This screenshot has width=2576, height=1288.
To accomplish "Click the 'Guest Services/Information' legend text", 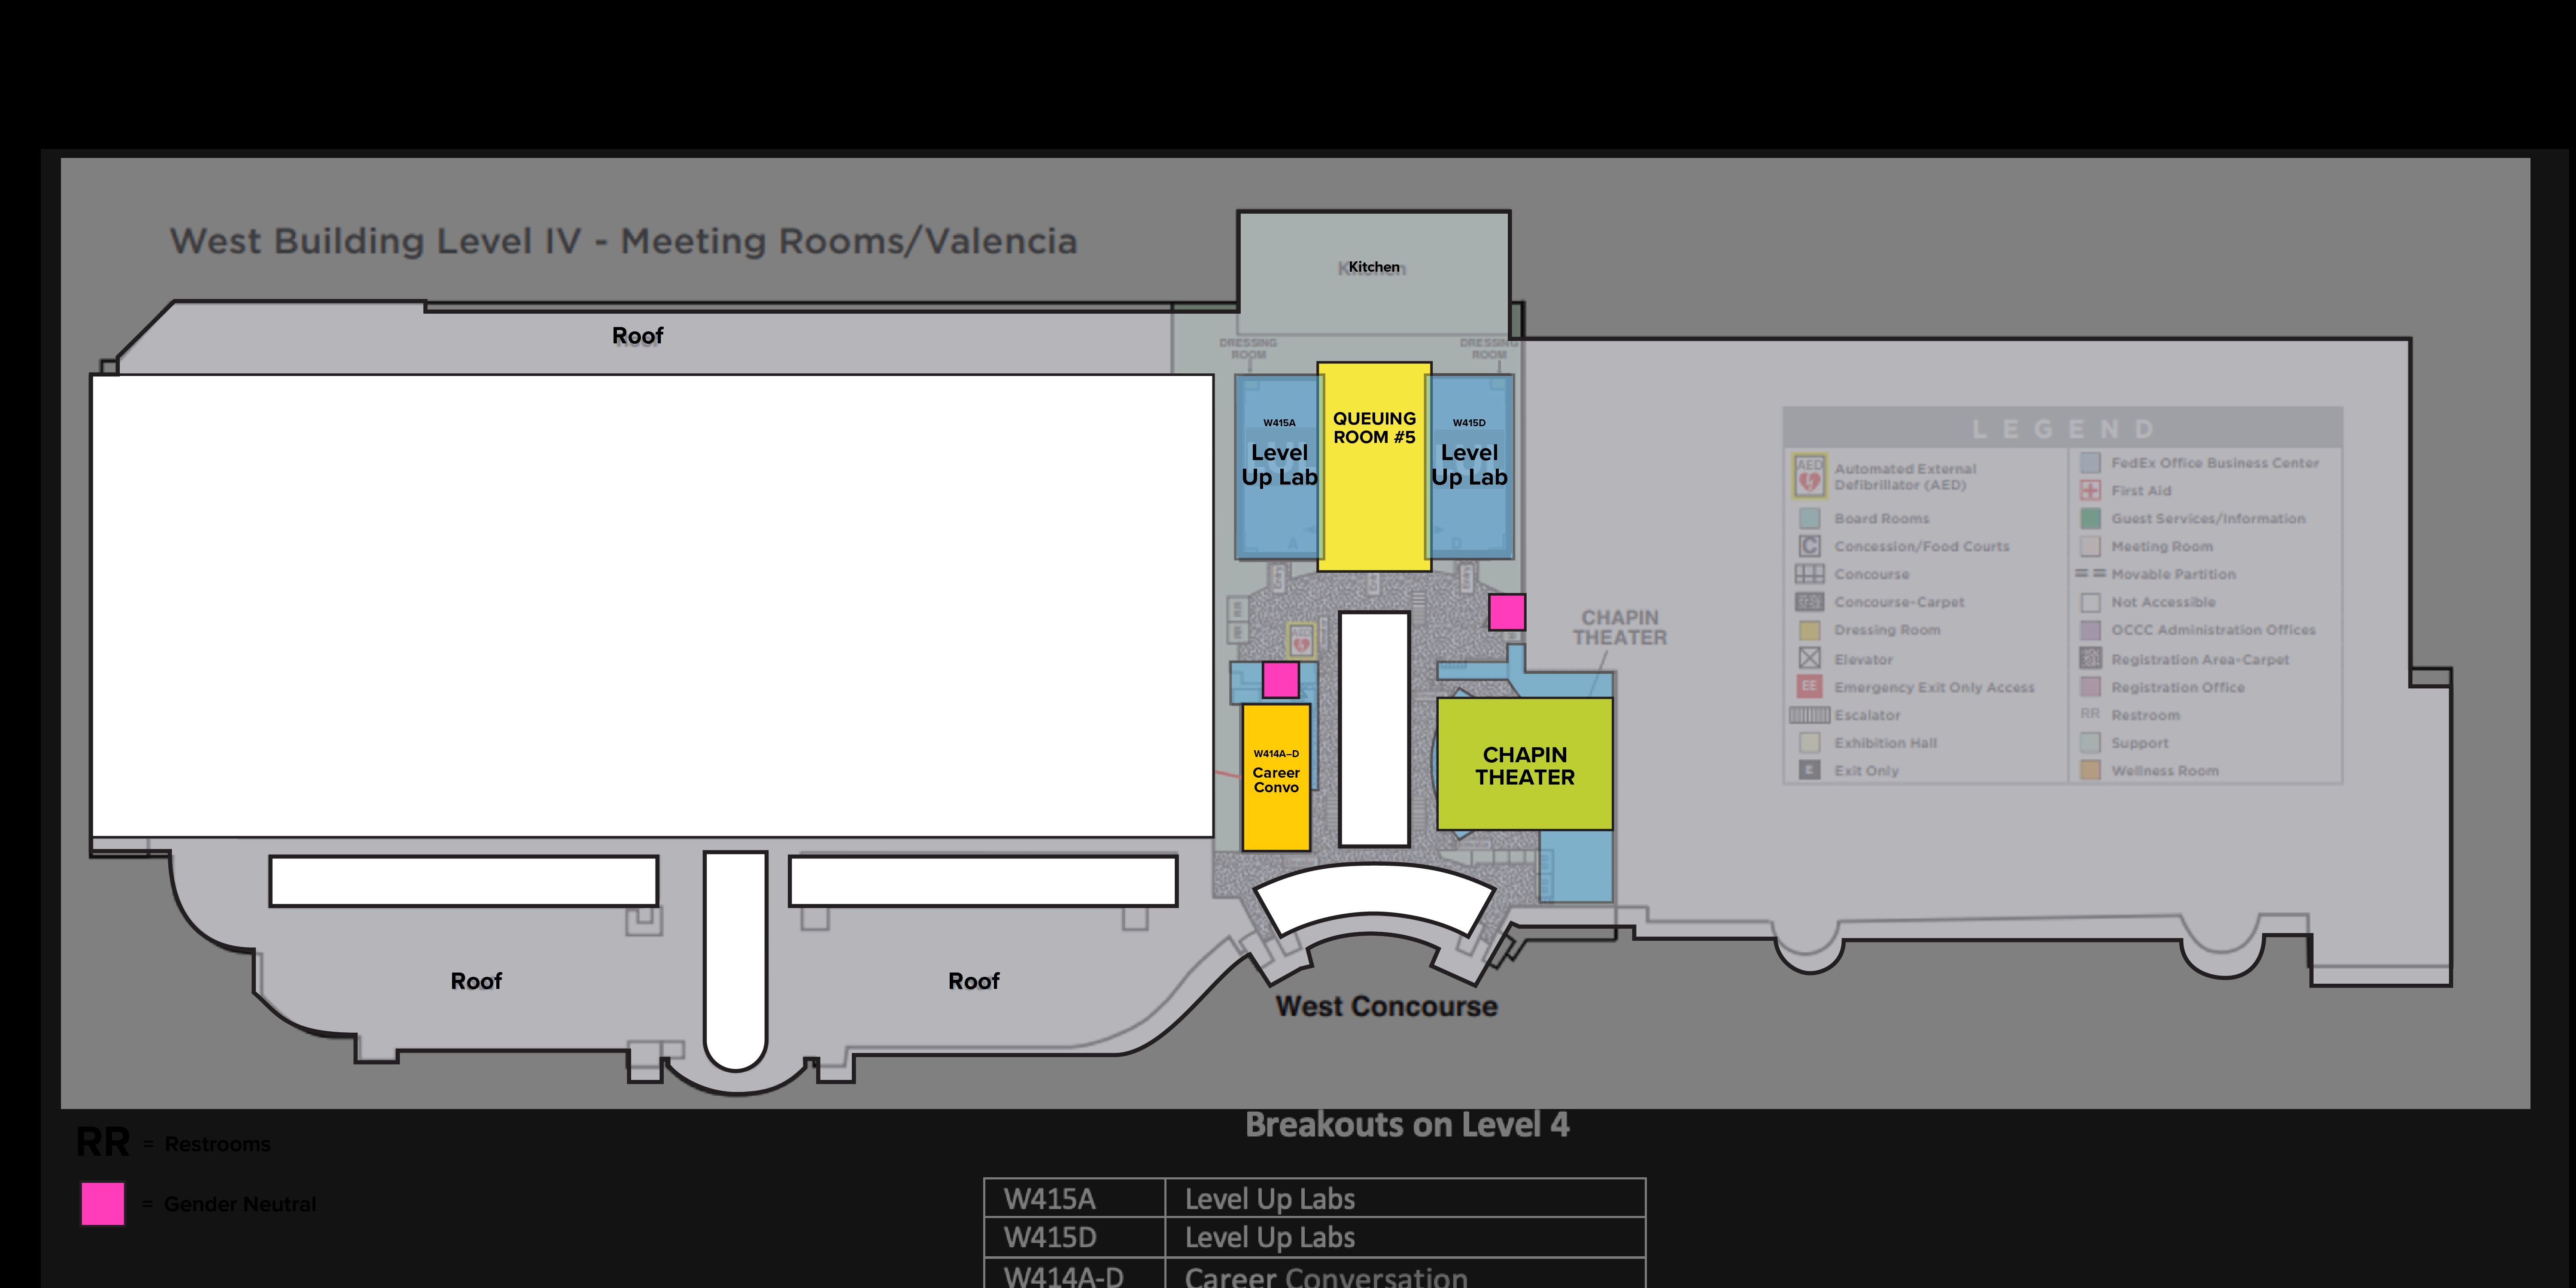I will 2208,518.
